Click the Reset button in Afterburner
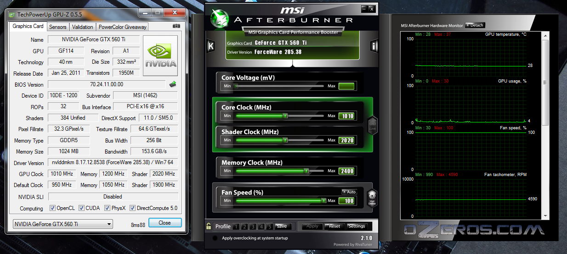The image size is (567, 254). [x=335, y=226]
